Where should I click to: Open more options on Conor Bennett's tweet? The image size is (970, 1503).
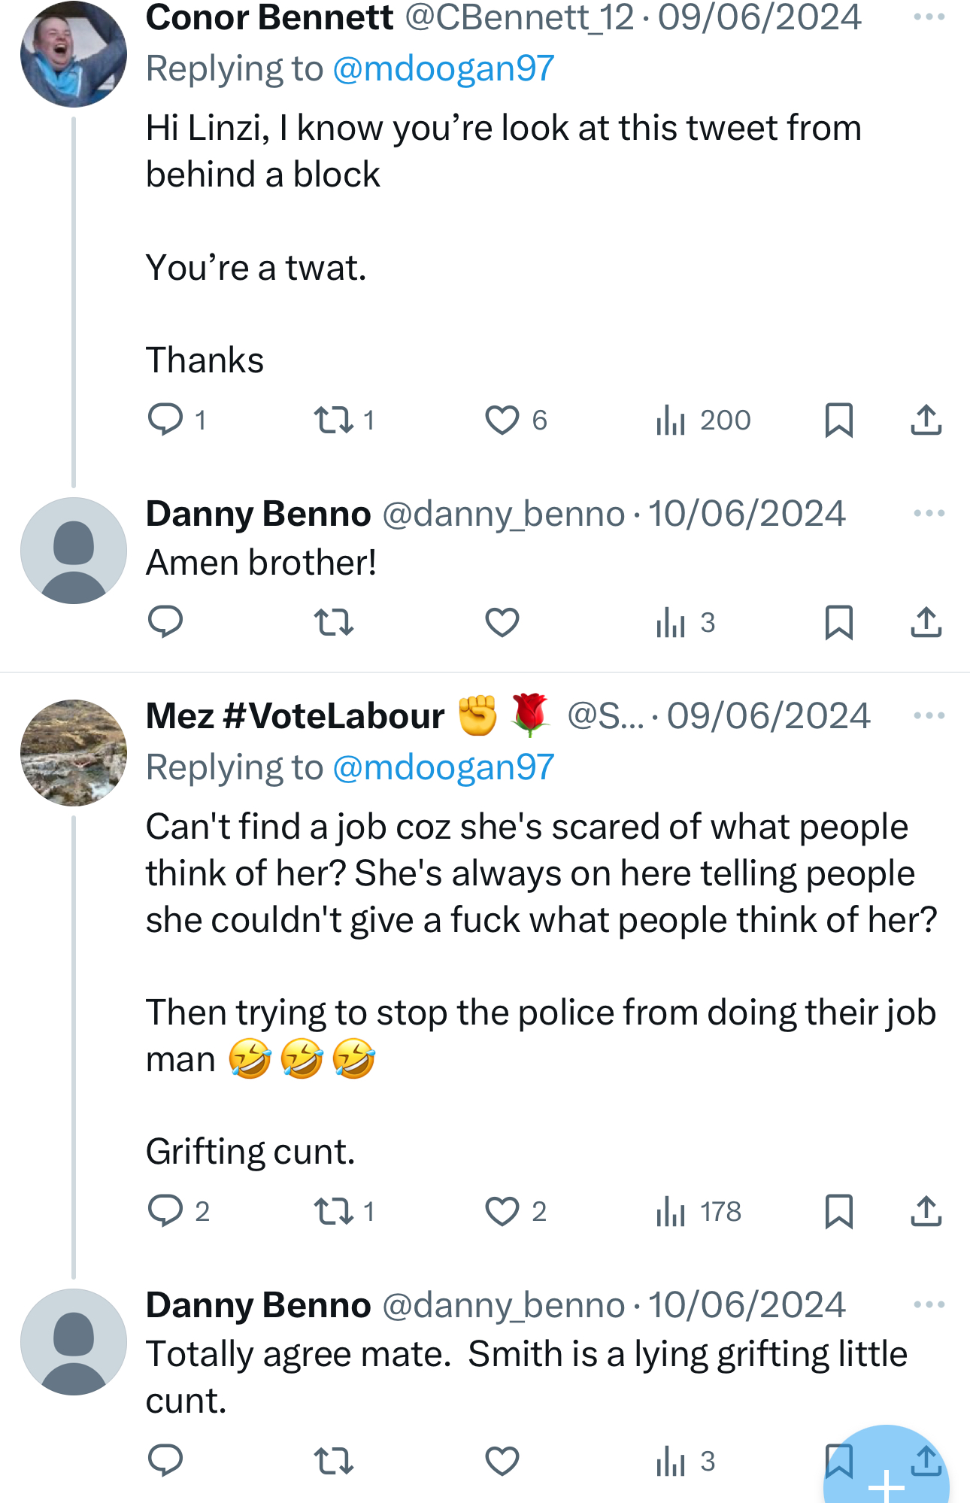[x=929, y=17]
